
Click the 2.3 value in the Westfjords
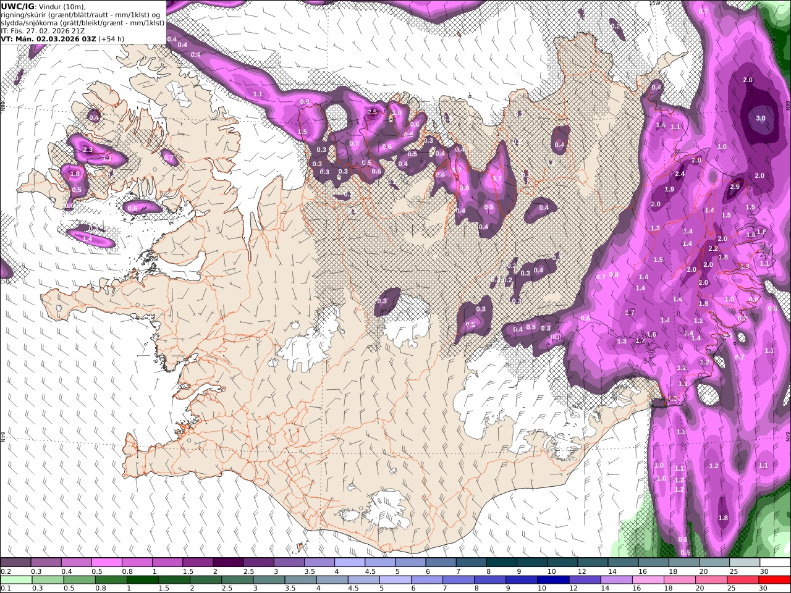(x=88, y=149)
